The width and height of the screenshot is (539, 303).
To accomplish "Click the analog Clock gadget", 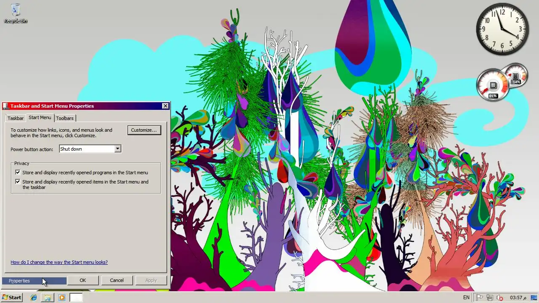I will click(x=502, y=29).
